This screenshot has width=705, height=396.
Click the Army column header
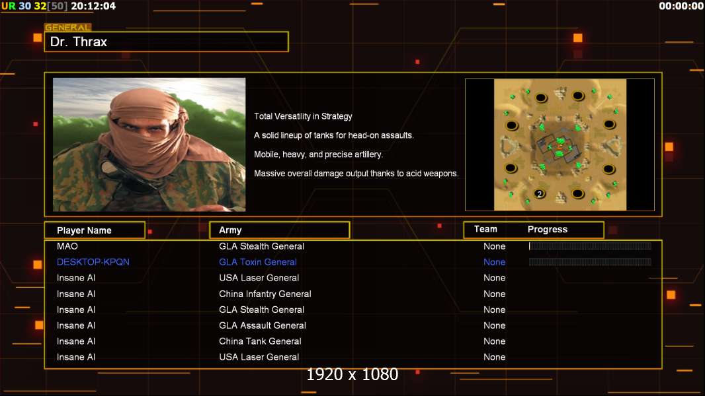[x=279, y=230]
